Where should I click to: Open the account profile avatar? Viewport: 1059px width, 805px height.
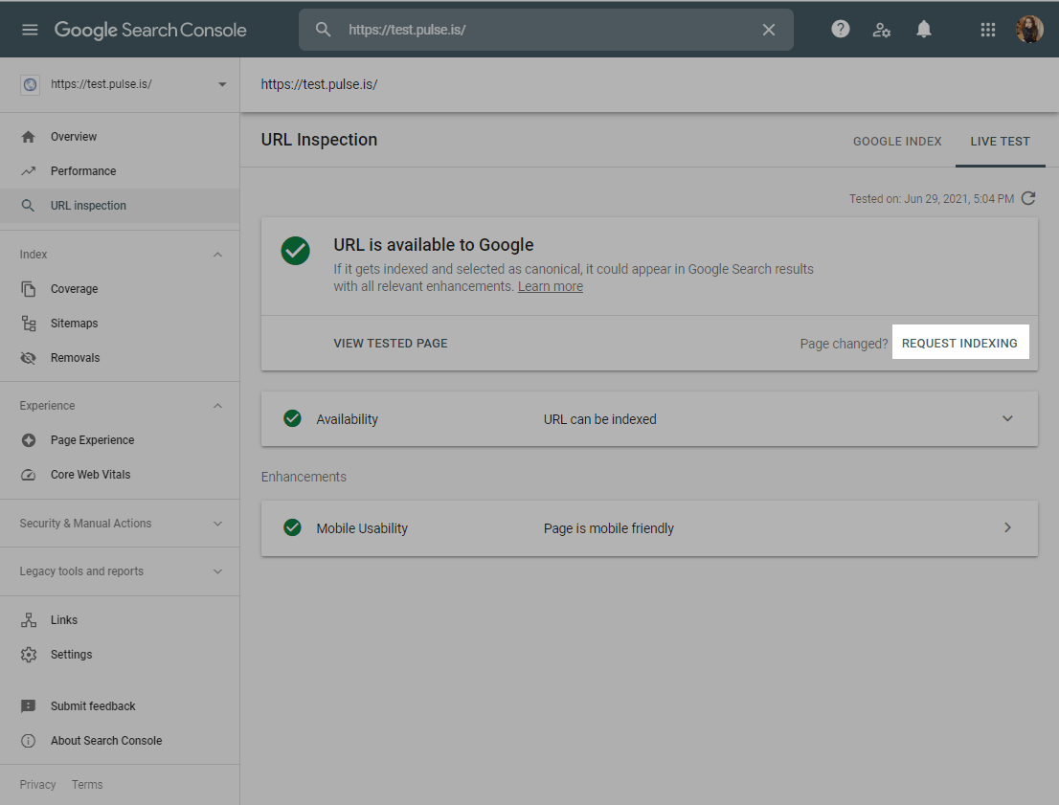pos(1029,30)
